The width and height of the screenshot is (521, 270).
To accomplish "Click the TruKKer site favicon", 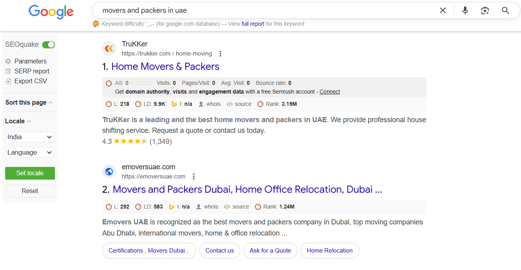I will tap(109, 49).
